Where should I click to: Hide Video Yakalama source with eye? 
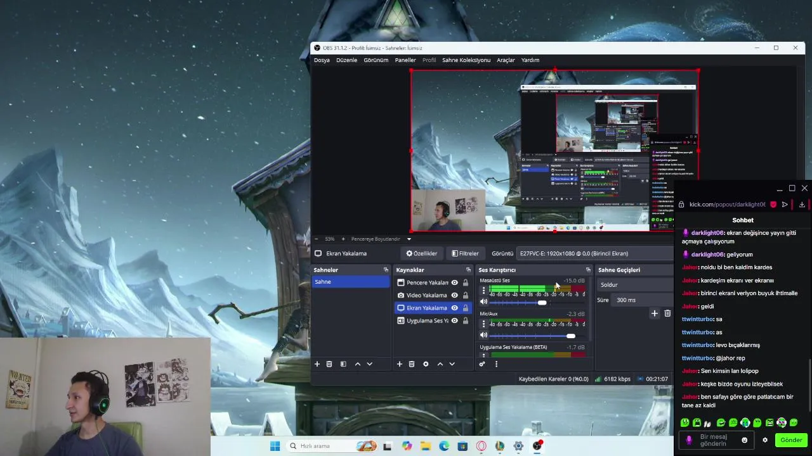(454, 295)
